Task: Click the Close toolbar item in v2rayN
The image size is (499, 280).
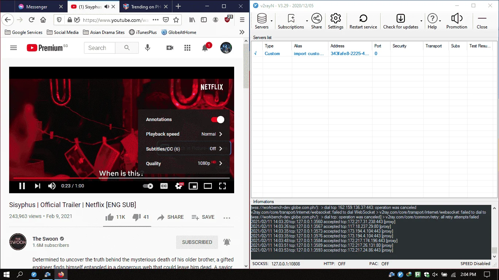Action: pyautogui.click(x=482, y=21)
